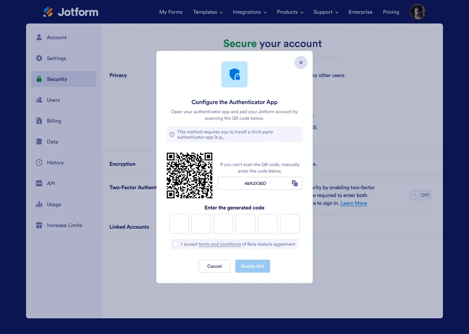Viewport: 469px width, 334px height.
Task: Click the fourth generated code digit box
Action: point(246,224)
